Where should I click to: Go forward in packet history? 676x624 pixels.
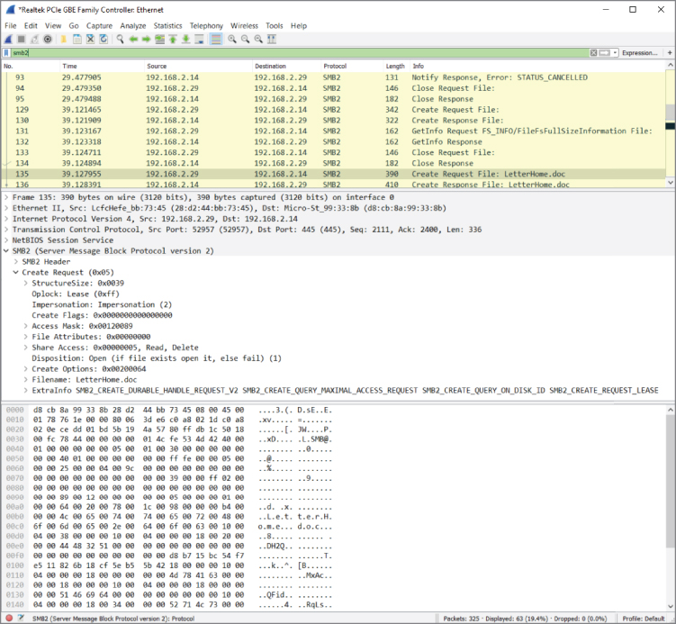(x=146, y=40)
